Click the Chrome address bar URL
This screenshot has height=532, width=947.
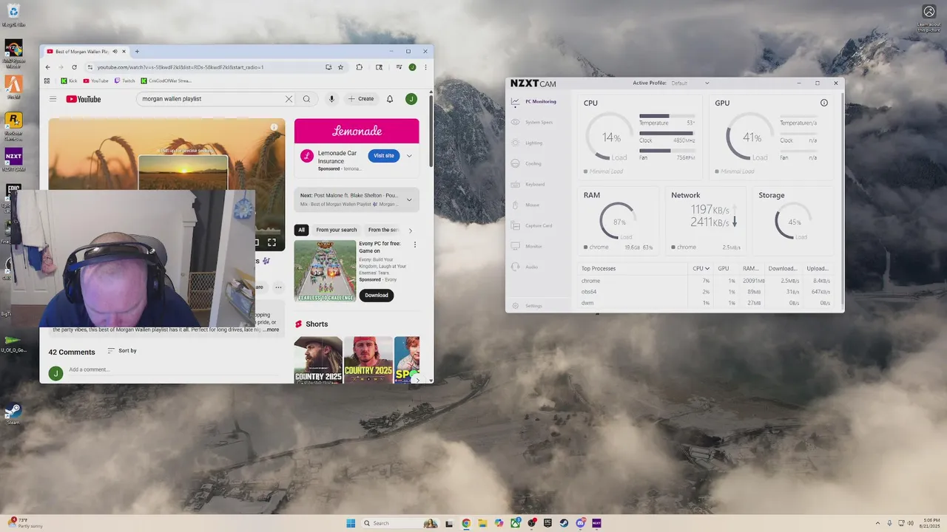click(x=180, y=67)
